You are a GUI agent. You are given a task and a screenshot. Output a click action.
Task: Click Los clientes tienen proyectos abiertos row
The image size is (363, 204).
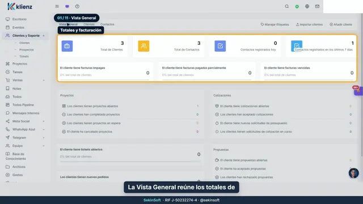(130, 106)
